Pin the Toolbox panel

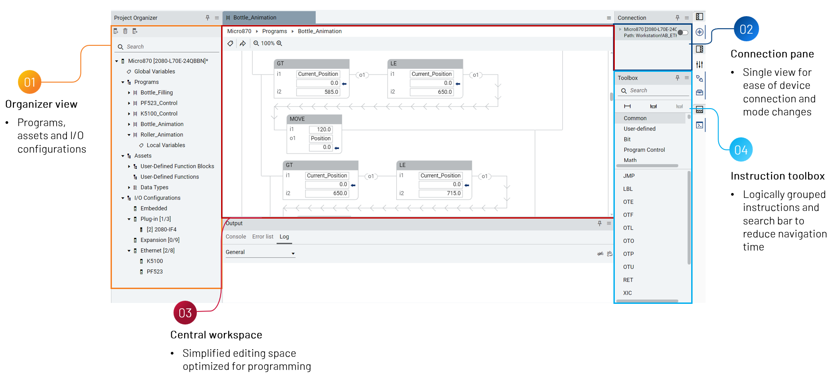pos(677,78)
